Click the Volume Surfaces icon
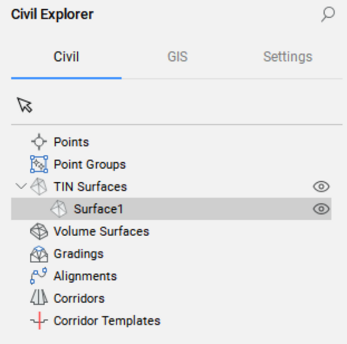The image size is (347, 344). pos(39,232)
